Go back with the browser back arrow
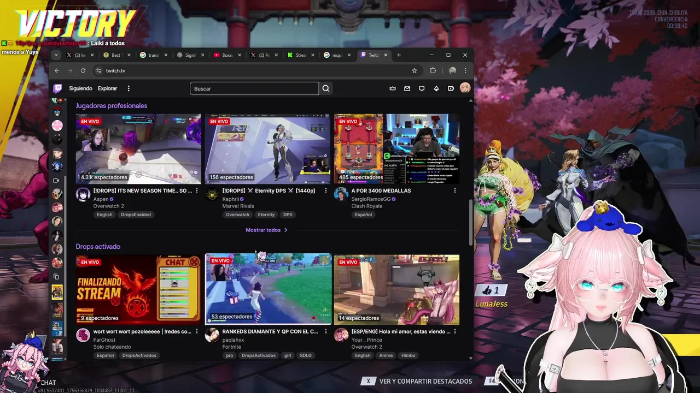The image size is (700, 393). coord(57,70)
